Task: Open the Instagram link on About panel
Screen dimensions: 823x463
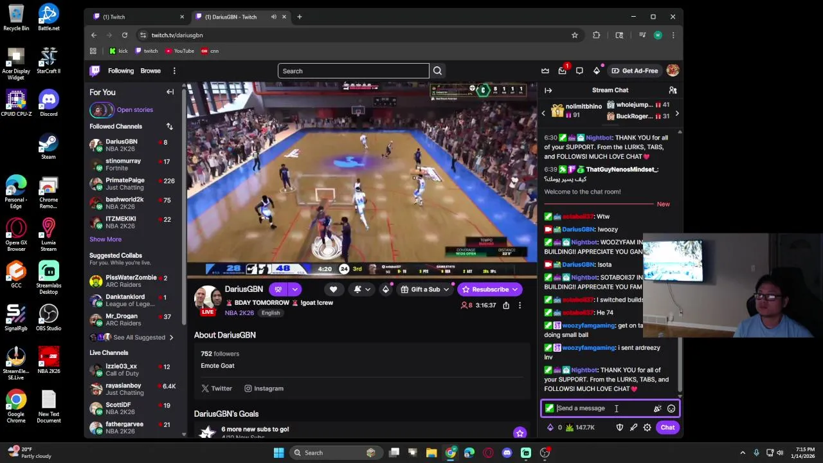Action: pos(264,388)
